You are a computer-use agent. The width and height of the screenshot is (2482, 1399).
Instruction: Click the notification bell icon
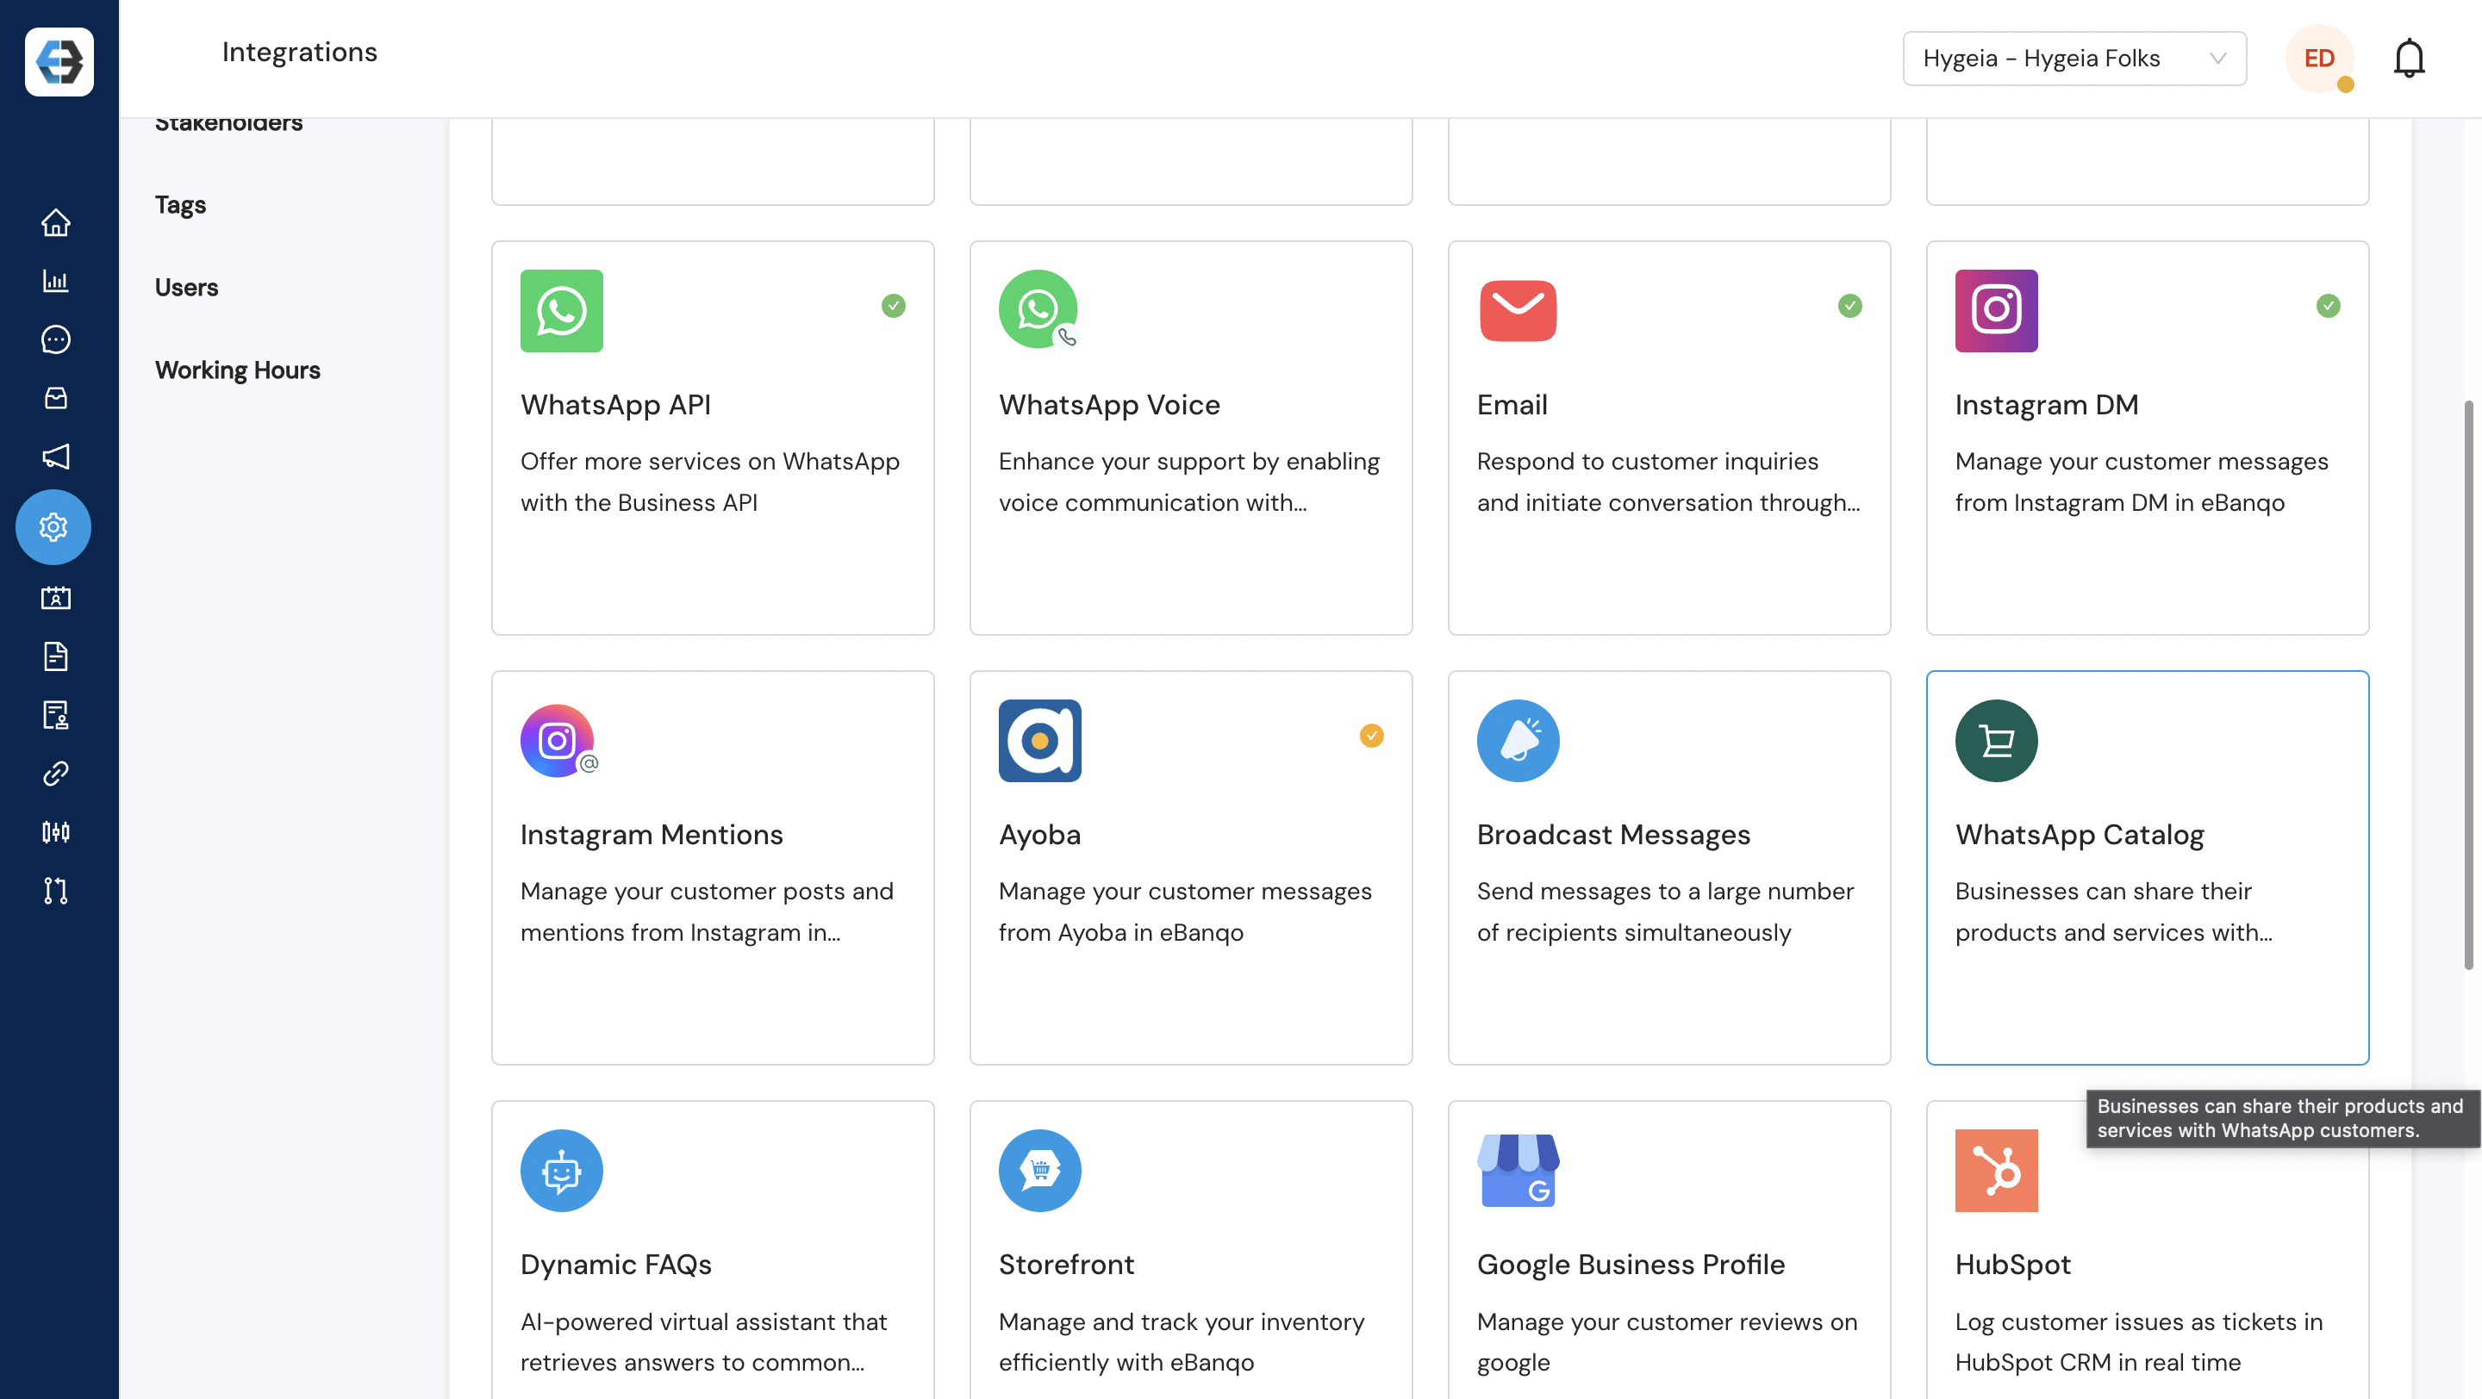2408,59
